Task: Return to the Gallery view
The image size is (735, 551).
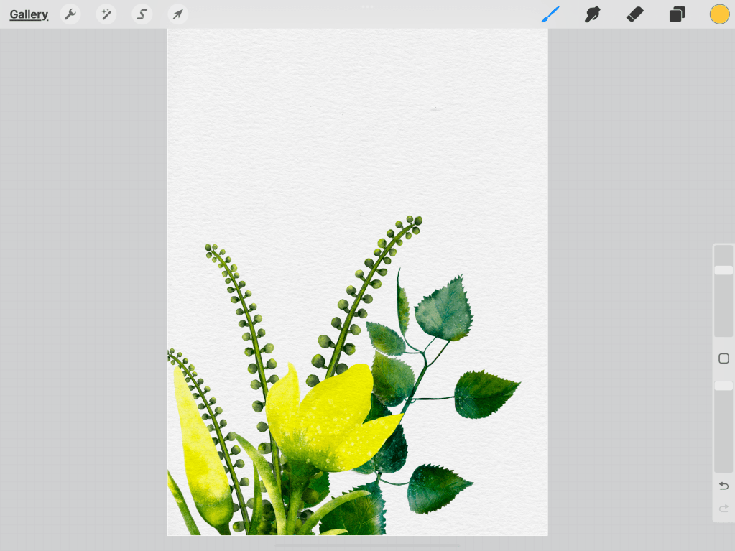Action: (x=29, y=14)
